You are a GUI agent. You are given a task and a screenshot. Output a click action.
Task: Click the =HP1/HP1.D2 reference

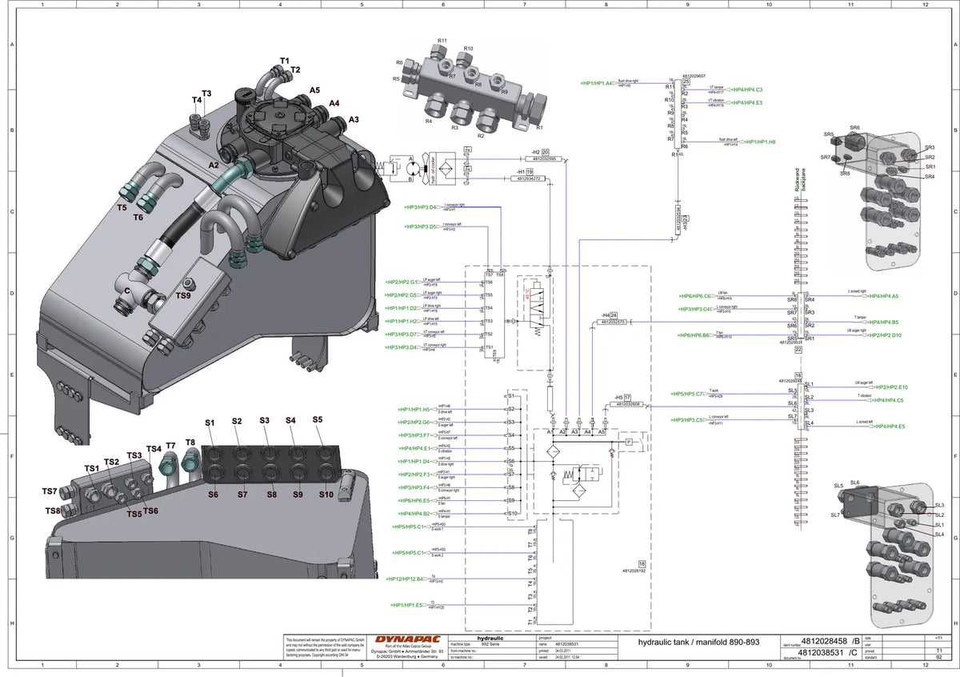pos(401,308)
